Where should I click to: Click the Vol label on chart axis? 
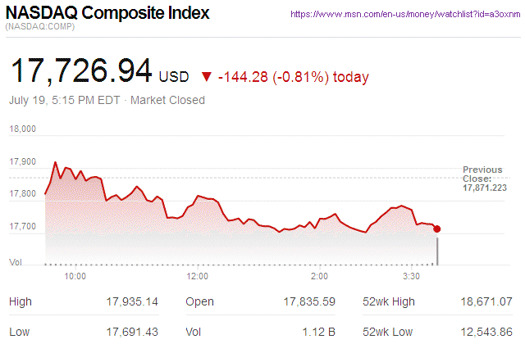click(15, 262)
